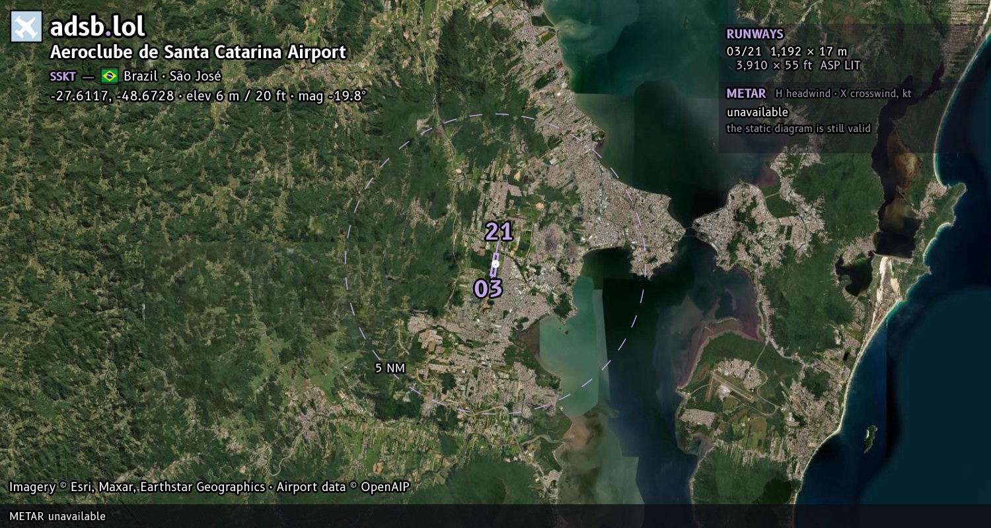Click the 'METAR unavailable' status bar message

click(x=57, y=516)
